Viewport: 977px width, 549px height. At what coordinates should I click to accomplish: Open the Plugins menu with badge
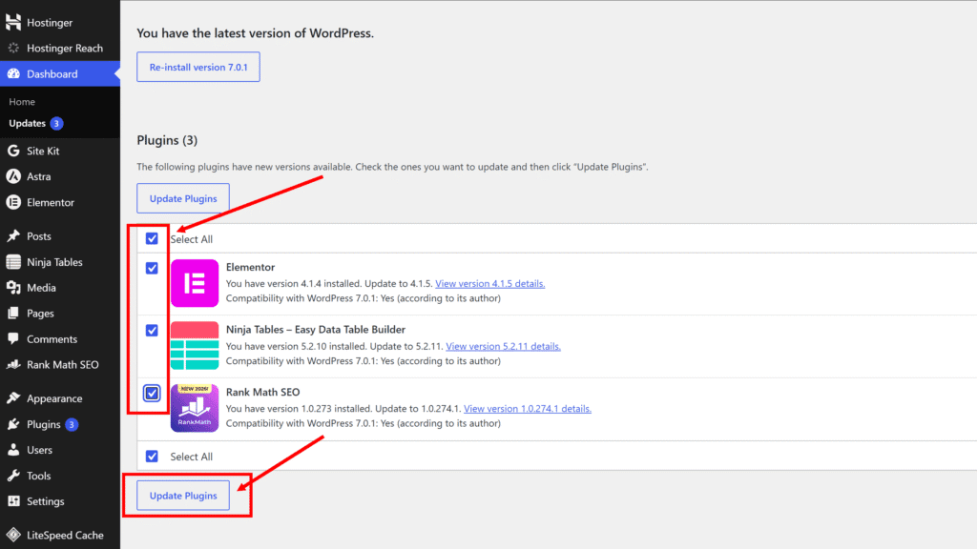[60, 424]
